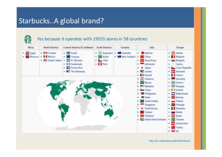Click the Brazil flag icon
Screen dimensions: 222x157
click(x=100, y=57)
